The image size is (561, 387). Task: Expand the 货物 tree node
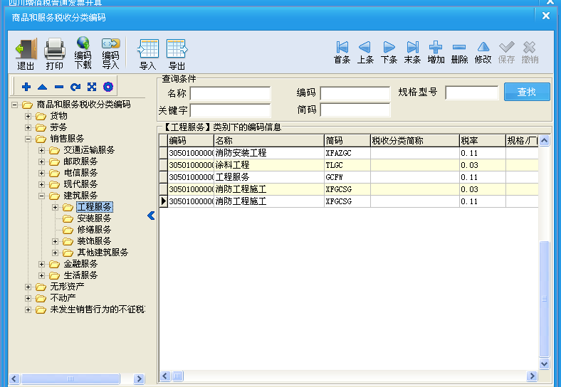[28, 116]
